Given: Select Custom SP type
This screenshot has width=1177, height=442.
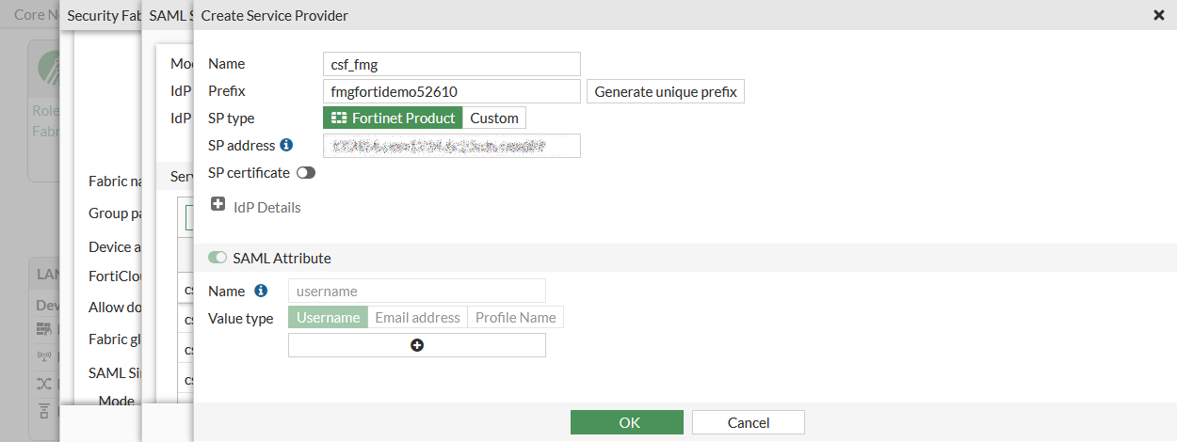Looking at the screenshot, I should [x=494, y=118].
